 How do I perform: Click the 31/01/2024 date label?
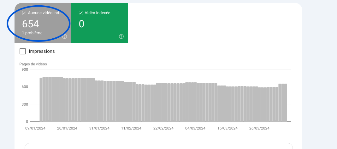(99, 128)
